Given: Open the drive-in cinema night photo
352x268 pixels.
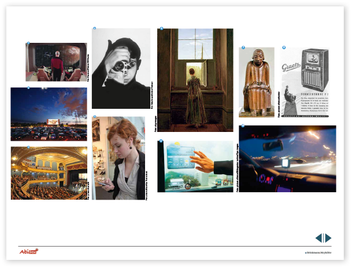Looking at the screenshot, I should 49,114.
